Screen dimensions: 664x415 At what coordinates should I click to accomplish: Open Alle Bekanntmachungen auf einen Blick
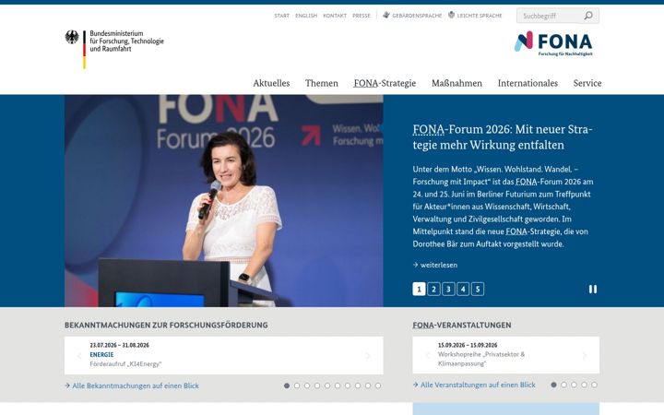click(132, 385)
